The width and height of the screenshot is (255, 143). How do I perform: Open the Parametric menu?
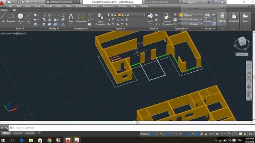click(108, 6)
